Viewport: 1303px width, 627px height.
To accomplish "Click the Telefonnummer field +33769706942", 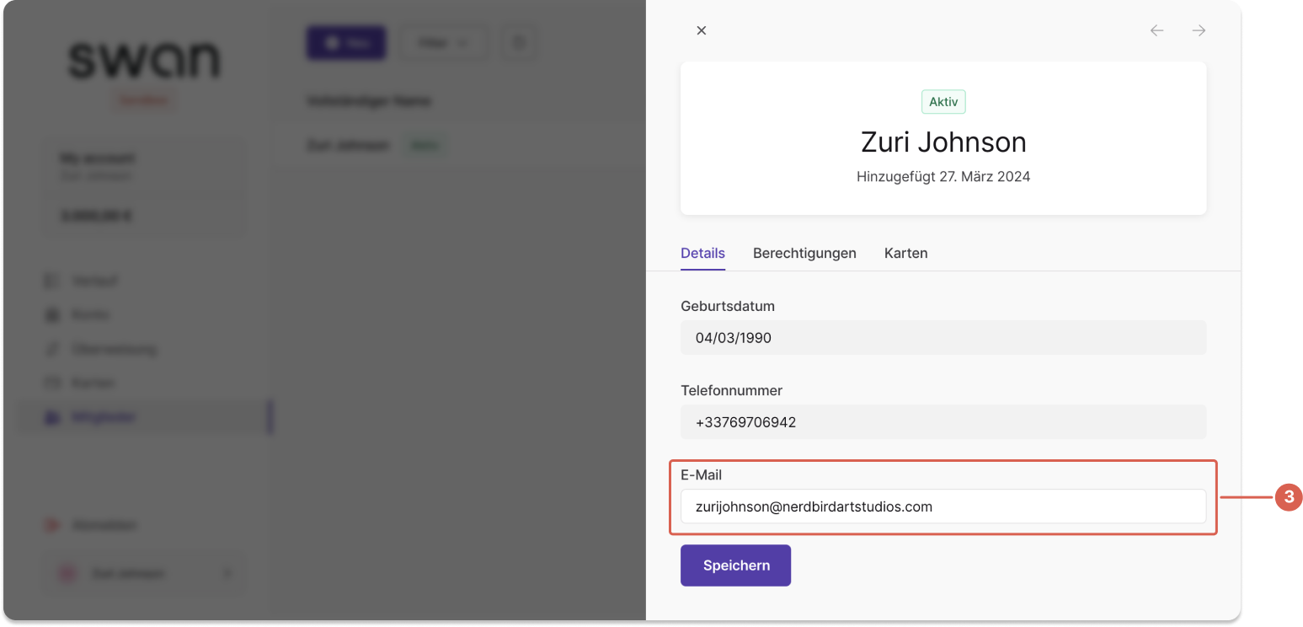I will coord(943,422).
